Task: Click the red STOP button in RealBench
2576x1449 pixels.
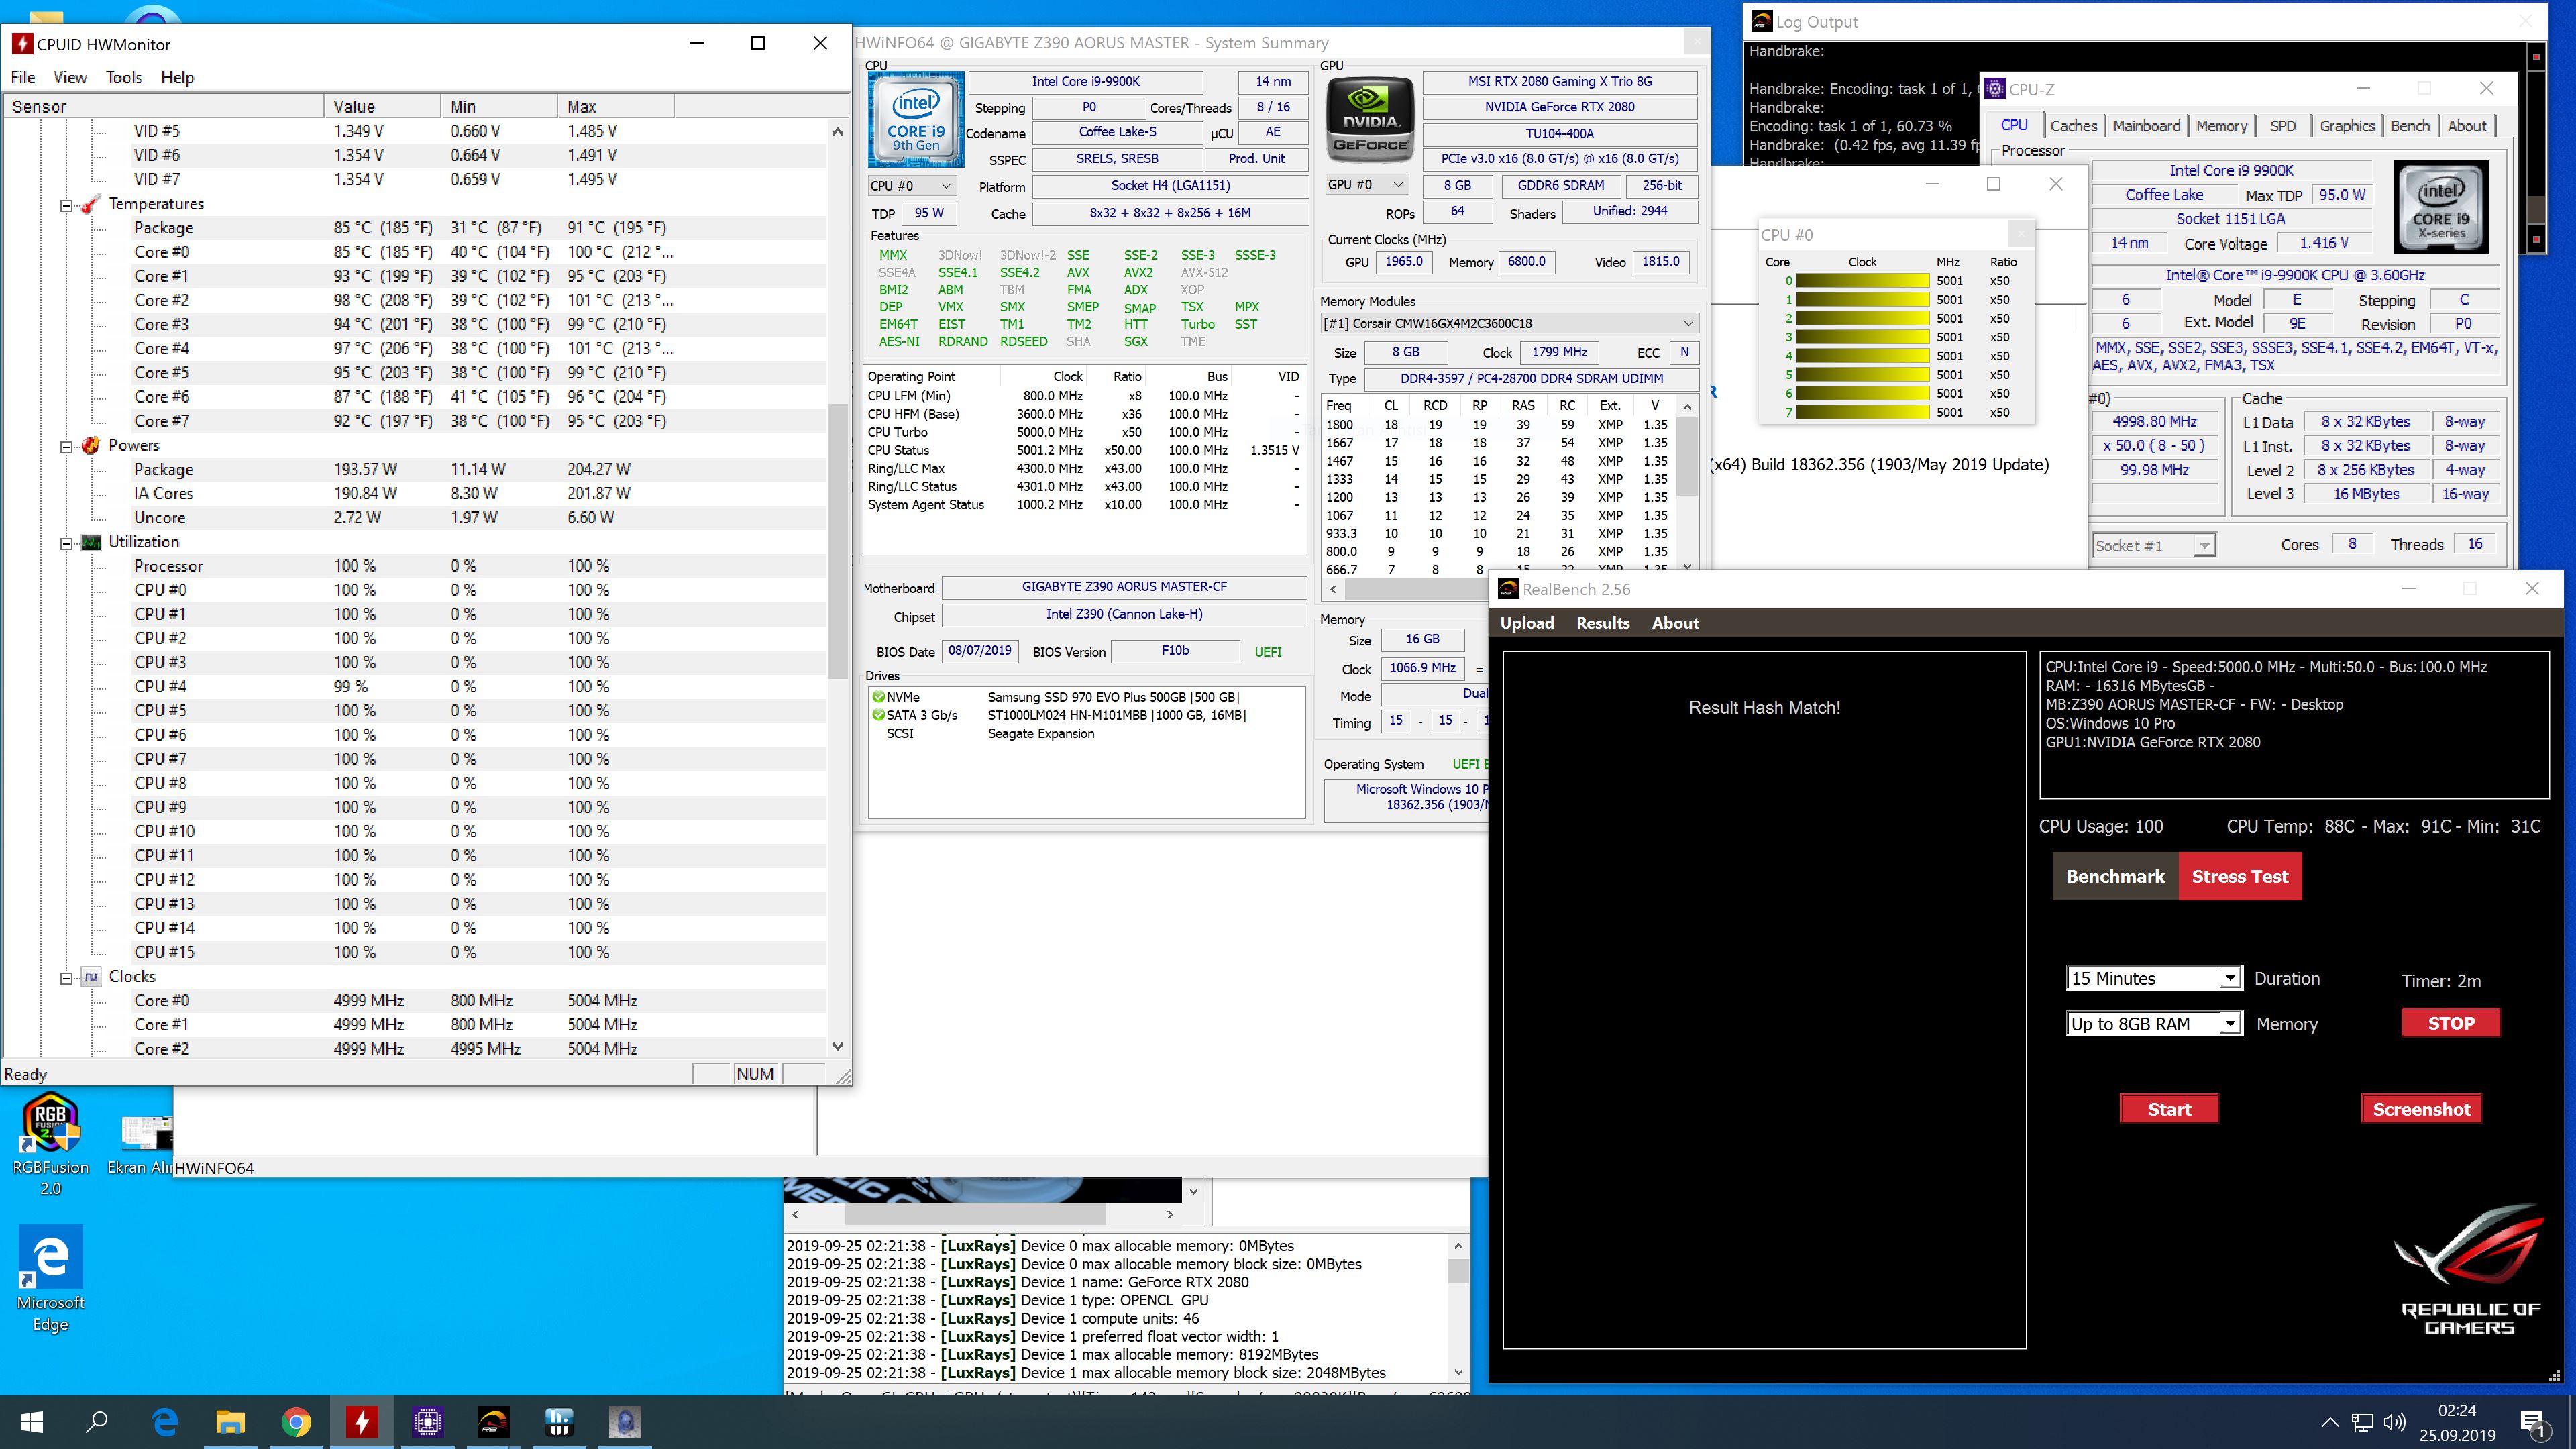Action: point(2450,1023)
